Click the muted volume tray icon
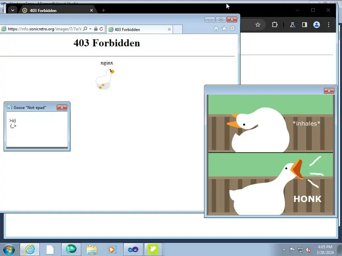This screenshot has width=342, height=256. (x=308, y=250)
